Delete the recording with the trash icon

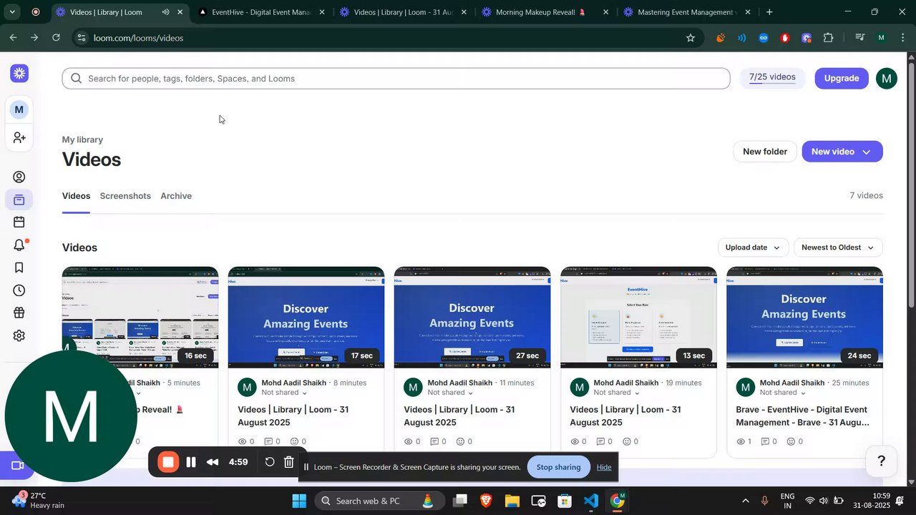[289, 462]
